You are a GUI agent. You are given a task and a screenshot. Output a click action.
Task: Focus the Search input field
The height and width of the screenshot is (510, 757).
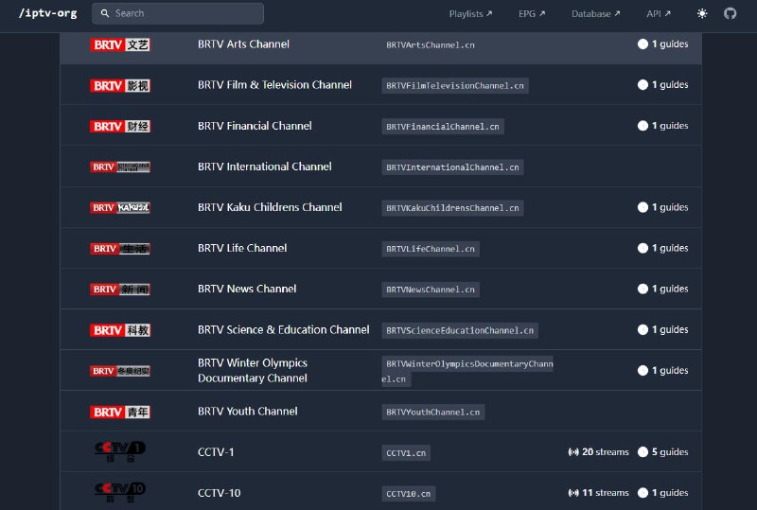coord(178,13)
